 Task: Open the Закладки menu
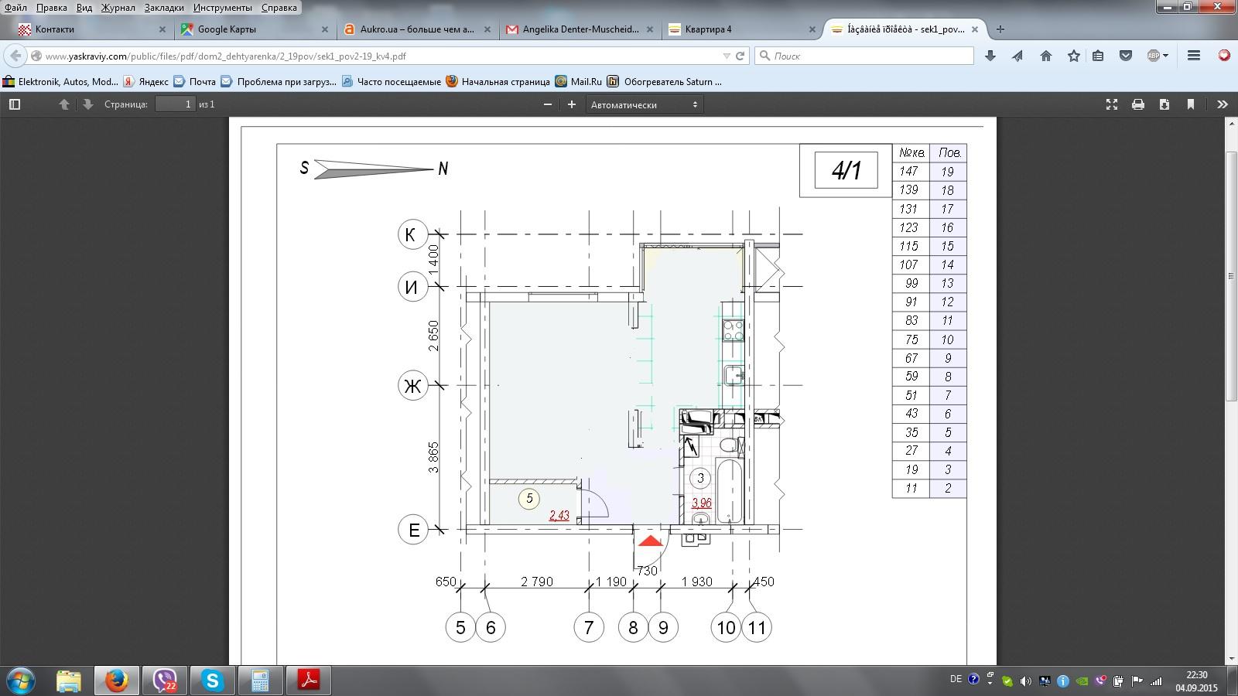(x=164, y=8)
